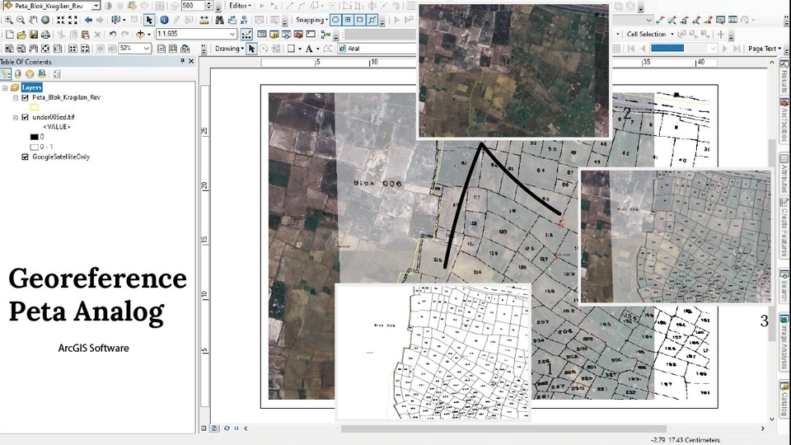This screenshot has width=791, height=445.
Task: Toggle visibility of under005ed.tif layer
Action: click(x=25, y=117)
